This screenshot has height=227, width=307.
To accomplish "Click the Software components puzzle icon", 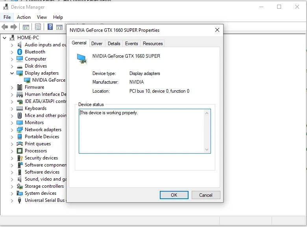I will 20,165.
